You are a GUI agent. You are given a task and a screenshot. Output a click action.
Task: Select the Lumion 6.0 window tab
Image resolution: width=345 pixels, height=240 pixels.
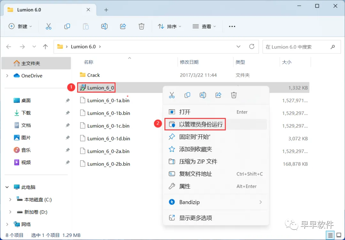pos(50,10)
